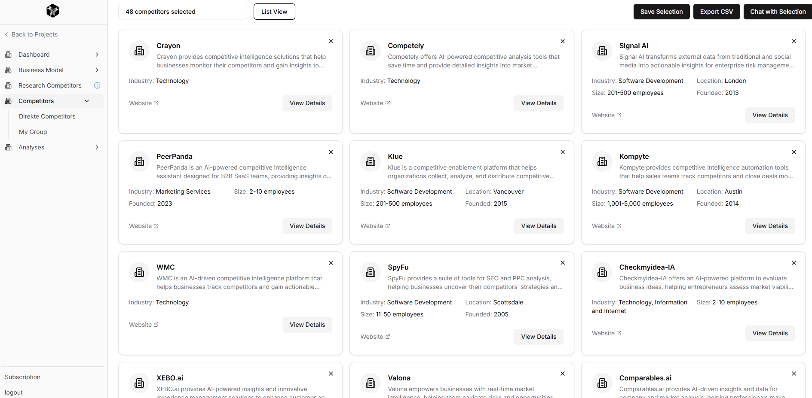The width and height of the screenshot is (812, 398).
Task: Expand the Analyses menu arrow
Action: click(97, 147)
